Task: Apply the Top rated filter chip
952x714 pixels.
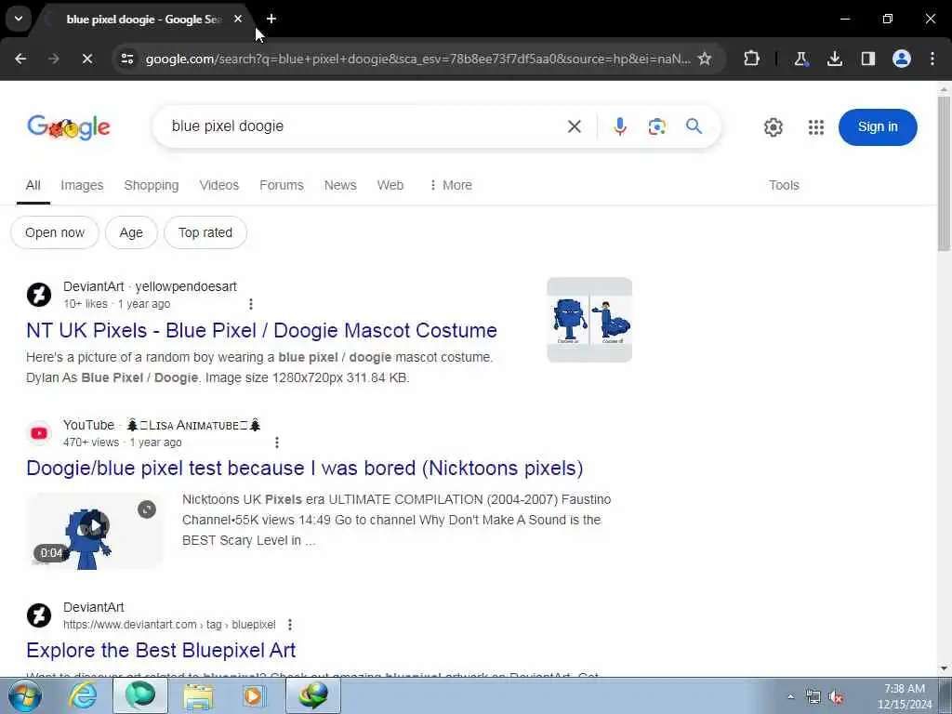Action: (x=205, y=232)
